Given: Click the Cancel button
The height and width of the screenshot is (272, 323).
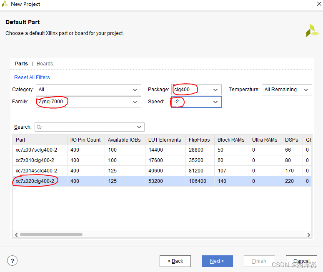Looking at the screenshot, I should [301, 261].
